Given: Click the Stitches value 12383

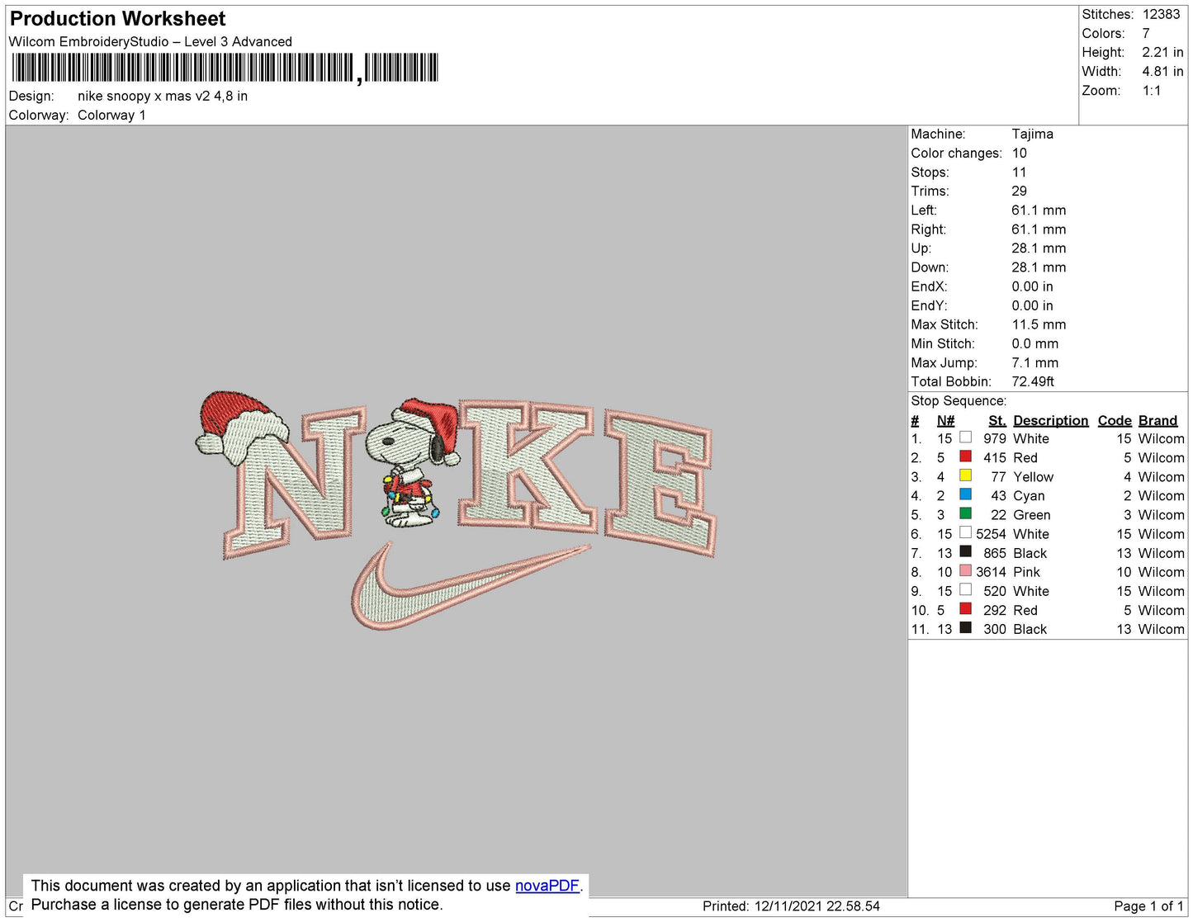Looking at the screenshot, I should point(1161,14).
